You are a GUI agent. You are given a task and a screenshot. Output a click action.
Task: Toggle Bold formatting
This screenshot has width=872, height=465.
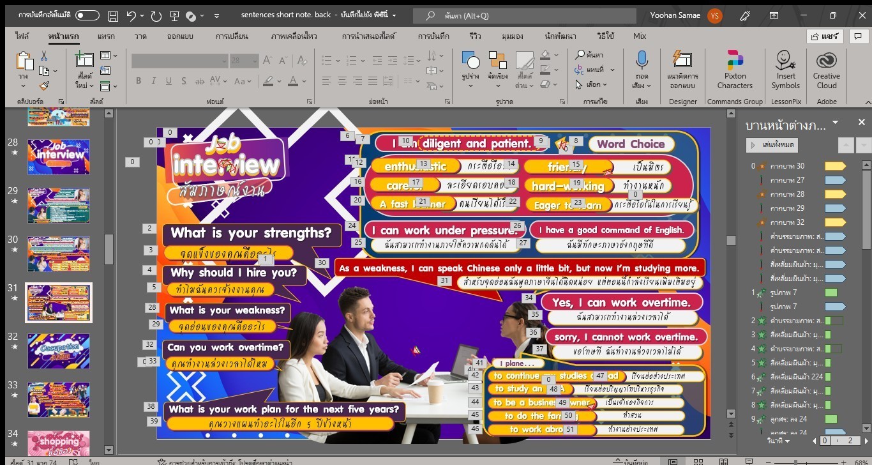click(x=139, y=81)
